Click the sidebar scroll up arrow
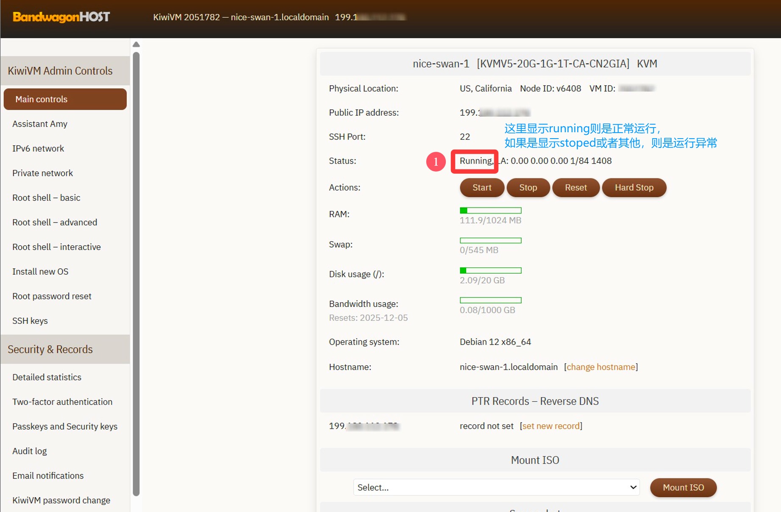The image size is (781, 512). coord(136,45)
